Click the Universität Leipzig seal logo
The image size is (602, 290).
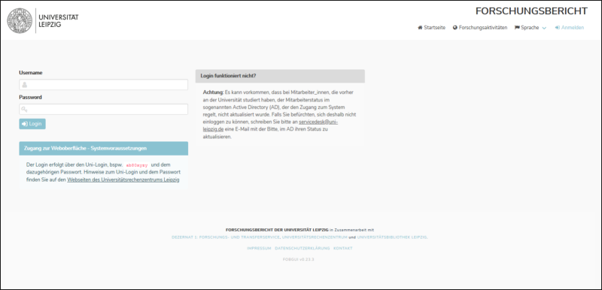coord(20,21)
